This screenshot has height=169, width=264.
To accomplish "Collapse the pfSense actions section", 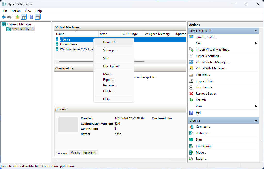I will coord(256,120).
